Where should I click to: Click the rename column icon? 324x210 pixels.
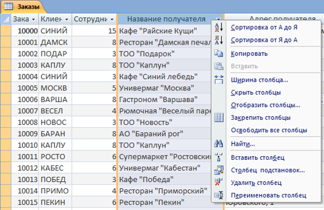click(218, 195)
